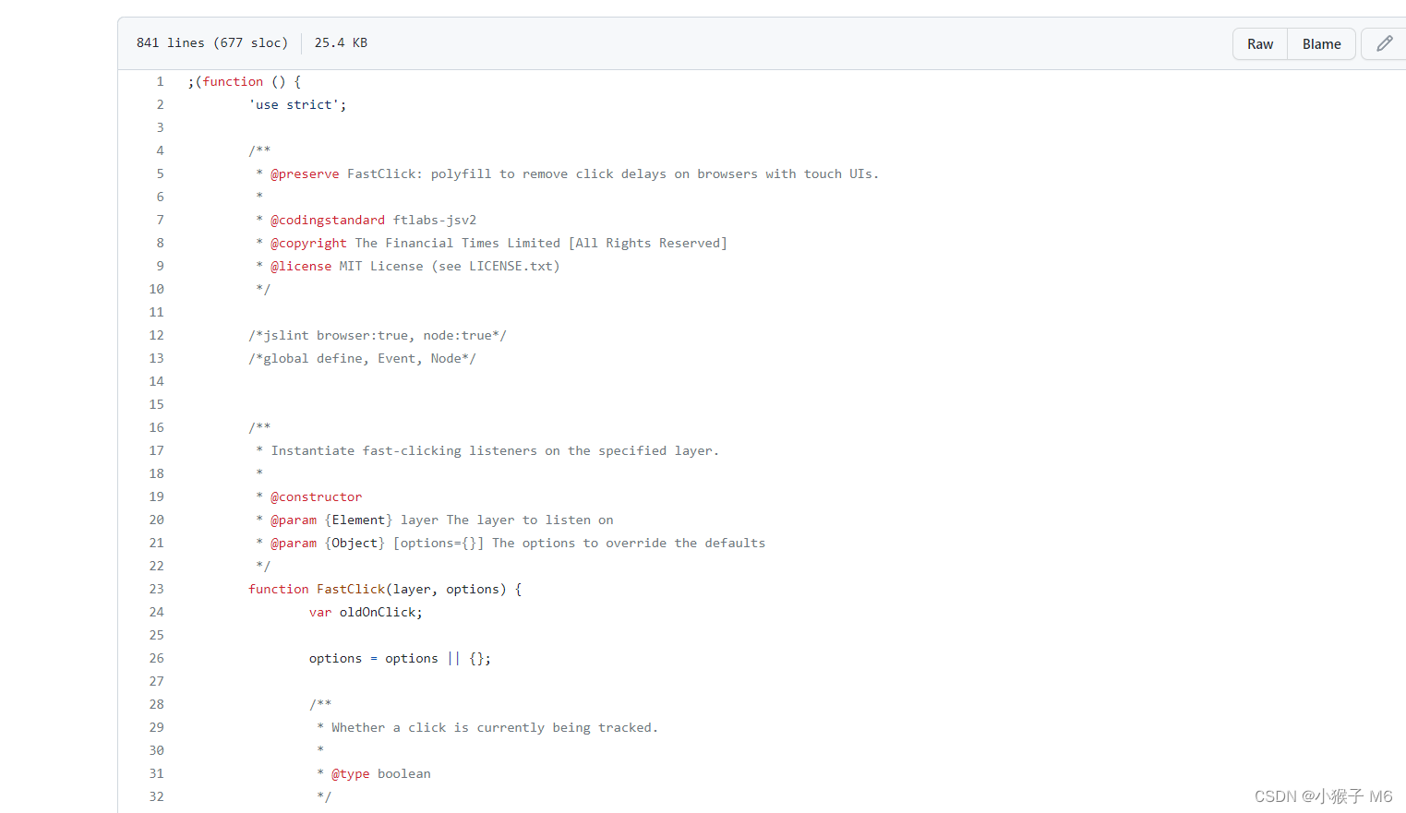
Task: Select line number 21
Action: (156, 543)
